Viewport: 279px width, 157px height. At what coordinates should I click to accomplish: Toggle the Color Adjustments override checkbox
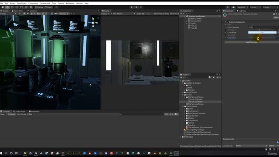pyautogui.click(x=228, y=22)
